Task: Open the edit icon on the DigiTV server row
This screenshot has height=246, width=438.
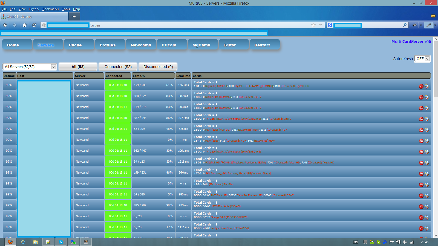Action: [x=427, y=97]
